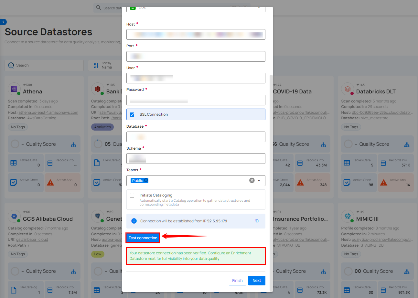Remove the Public team tag
The width and height of the screenshot is (418, 298).
pos(146,181)
